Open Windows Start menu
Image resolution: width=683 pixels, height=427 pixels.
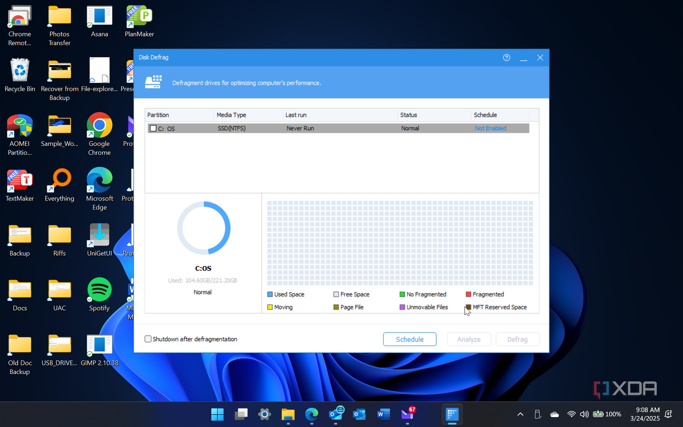[x=217, y=414]
